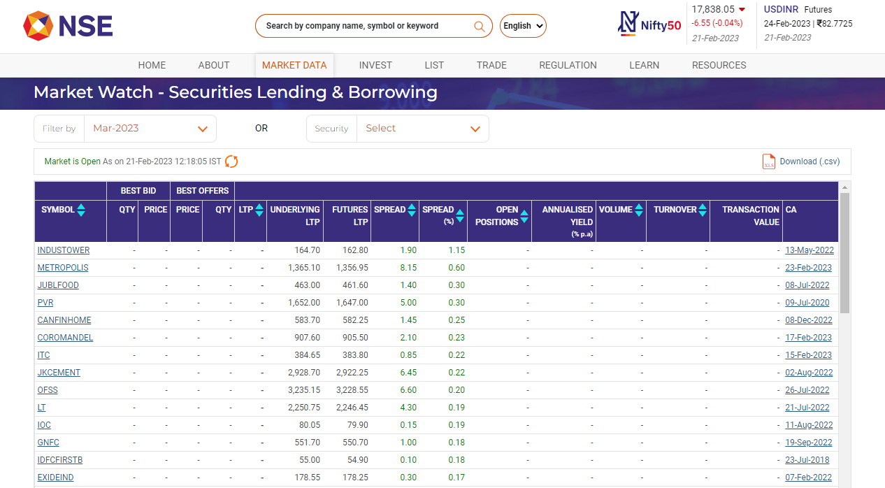Click the Market is Open status text
Viewport: 885px width, 488px height.
72,162
